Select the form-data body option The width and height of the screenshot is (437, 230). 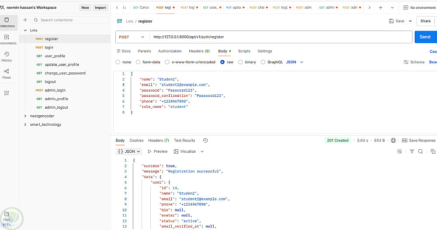(139, 62)
